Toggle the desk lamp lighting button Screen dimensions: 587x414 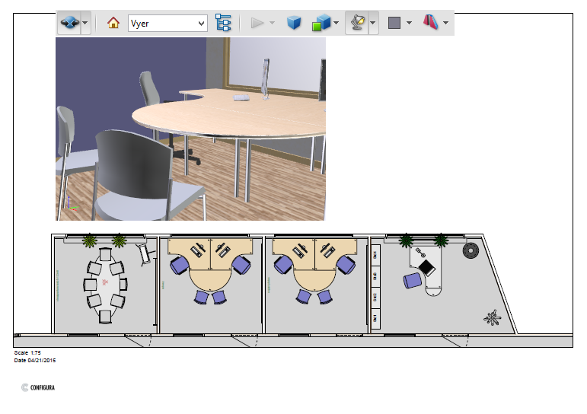356,23
